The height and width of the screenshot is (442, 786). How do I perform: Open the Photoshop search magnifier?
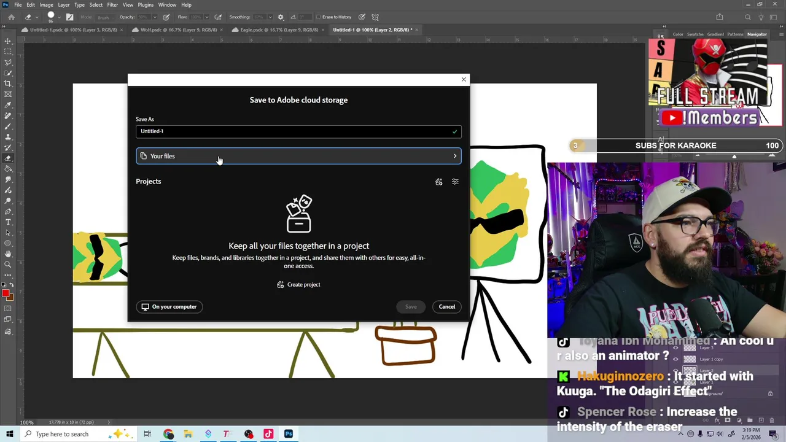(x=747, y=17)
